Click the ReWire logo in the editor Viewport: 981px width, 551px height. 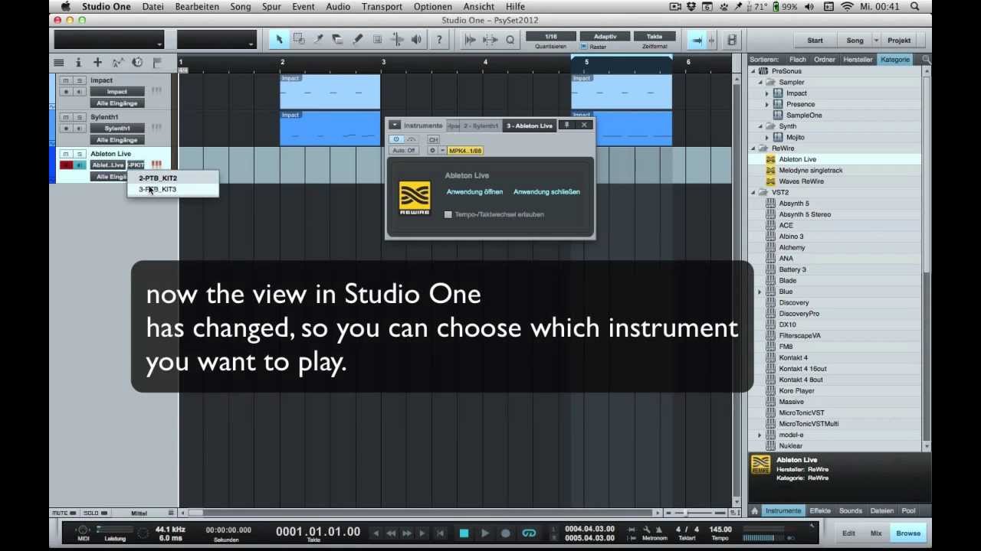415,198
